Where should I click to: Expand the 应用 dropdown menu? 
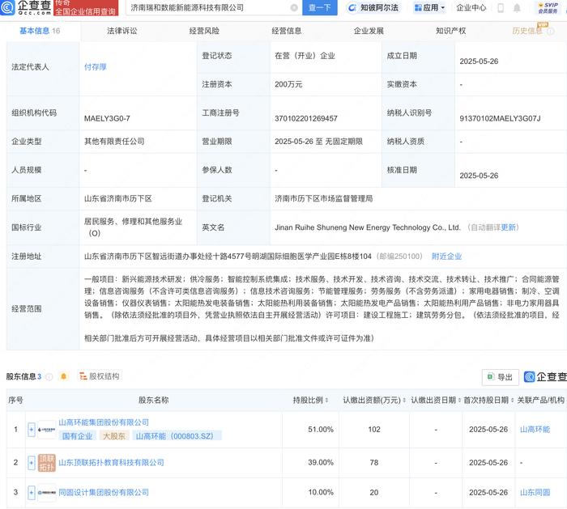click(x=429, y=7)
